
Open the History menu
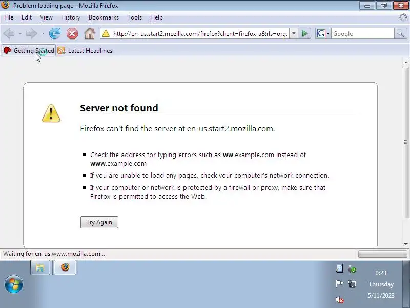(x=71, y=17)
